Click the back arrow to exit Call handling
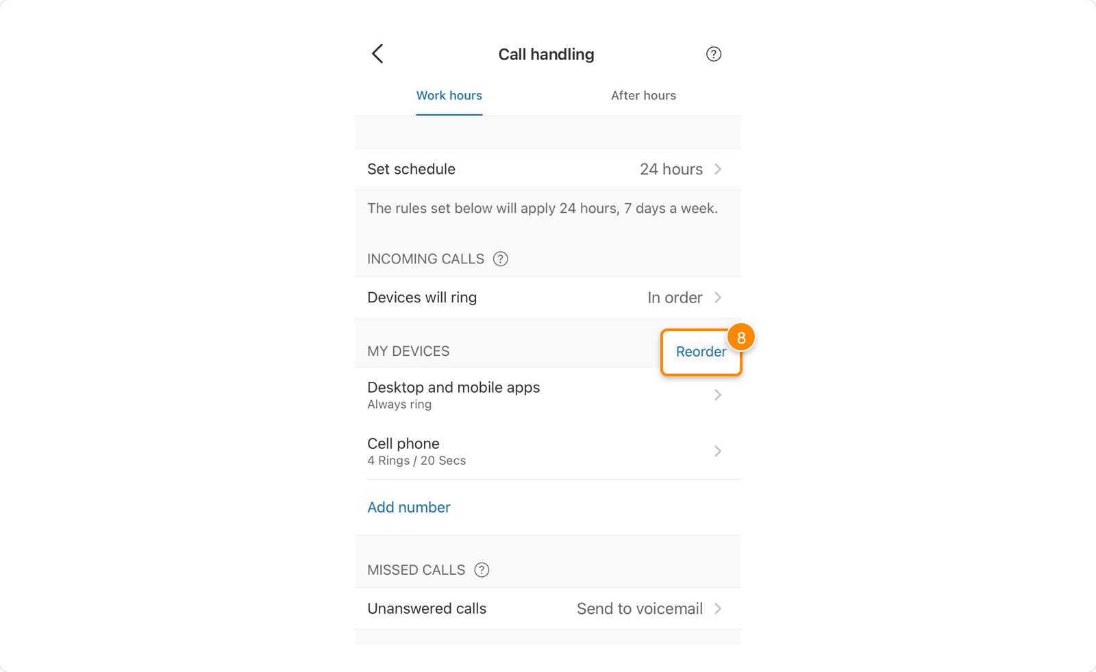This screenshot has width=1096, height=672. pos(377,53)
